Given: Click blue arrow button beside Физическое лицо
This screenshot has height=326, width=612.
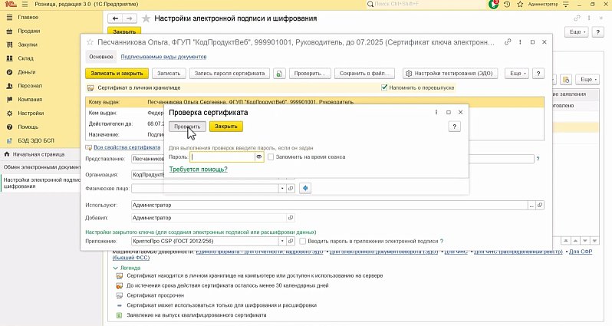Looking at the screenshot, I should pos(305,188).
